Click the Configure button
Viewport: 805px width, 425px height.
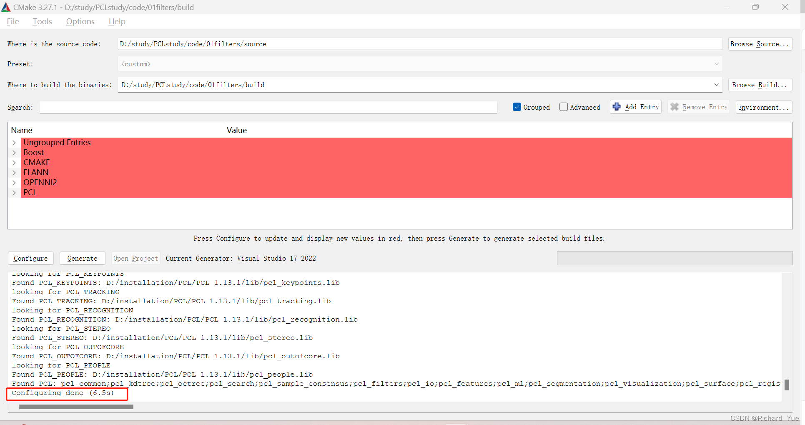[31, 258]
